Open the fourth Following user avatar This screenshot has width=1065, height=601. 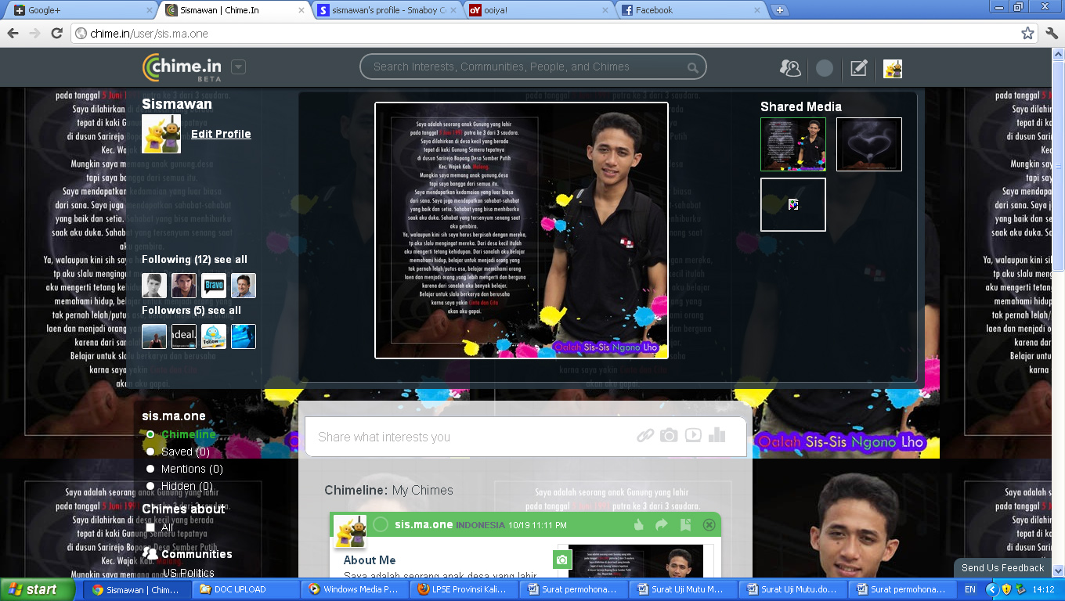point(244,286)
